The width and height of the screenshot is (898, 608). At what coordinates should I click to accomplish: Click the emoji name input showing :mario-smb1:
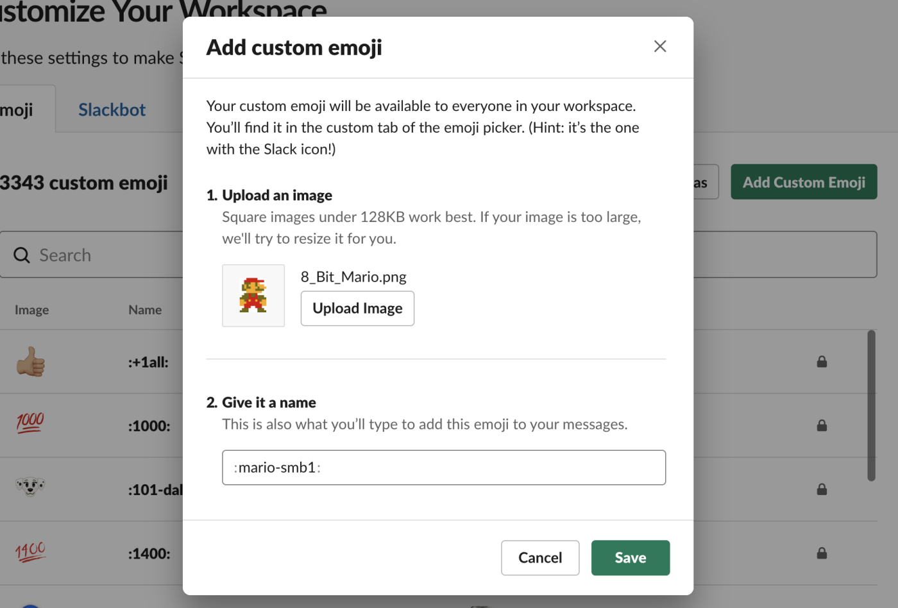[443, 468]
